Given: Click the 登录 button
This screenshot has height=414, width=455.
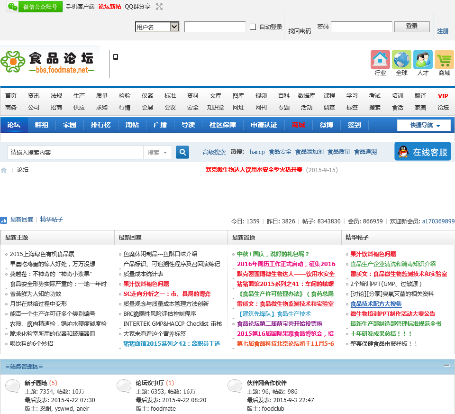Looking at the screenshot, I should click(x=412, y=27).
